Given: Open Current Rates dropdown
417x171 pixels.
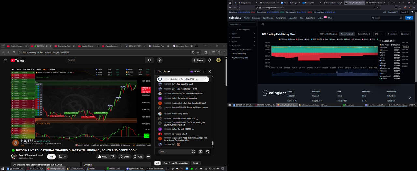Looking at the screenshot, I should click(x=364, y=34).
